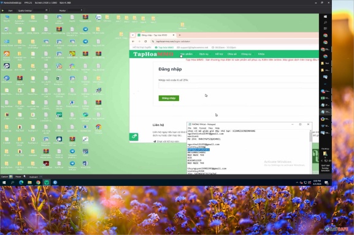The height and width of the screenshot is (235, 354).
Task: Open local Windows Start menu
Action: tap(4, 182)
